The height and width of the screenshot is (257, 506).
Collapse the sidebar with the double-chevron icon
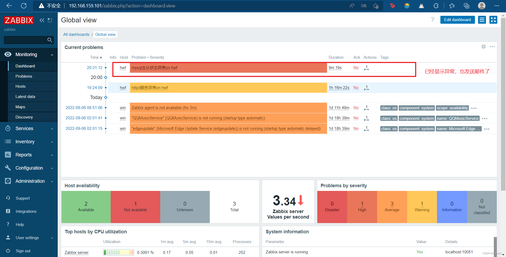(42, 20)
